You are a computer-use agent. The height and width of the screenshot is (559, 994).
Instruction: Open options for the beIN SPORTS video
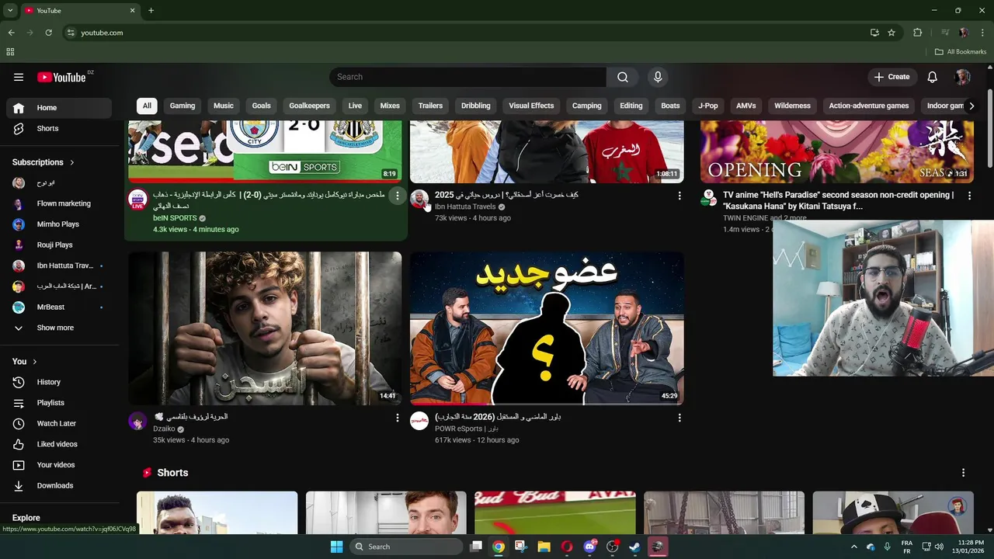pyautogui.click(x=398, y=196)
